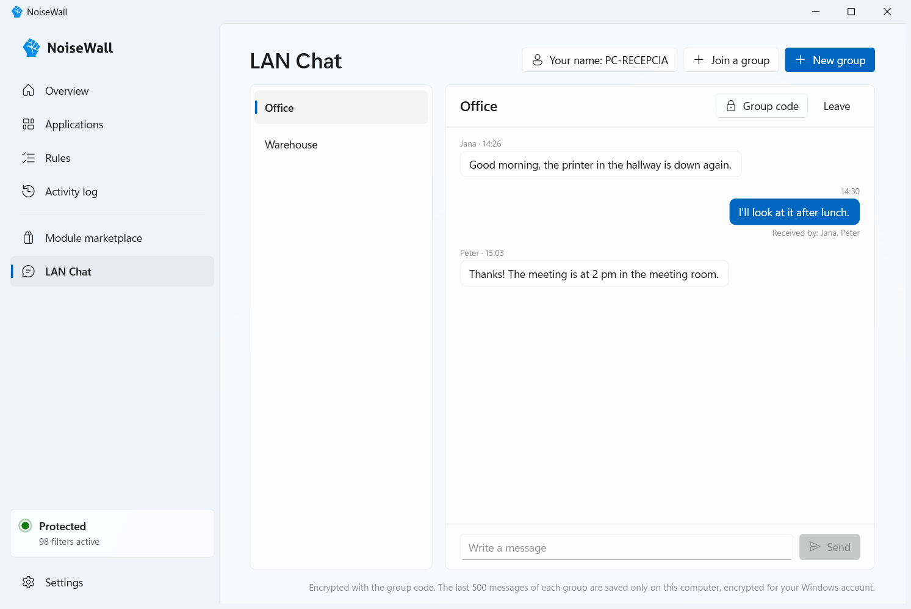The width and height of the screenshot is (911, 609).
Task: Click the green Protected status indicator
Action: (26, 526)
